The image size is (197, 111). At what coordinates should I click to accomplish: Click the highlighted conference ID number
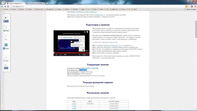coord(83,70)
